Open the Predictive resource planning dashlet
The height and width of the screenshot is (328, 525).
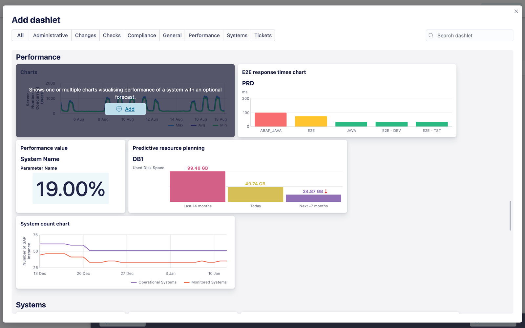tap(237, 176)
